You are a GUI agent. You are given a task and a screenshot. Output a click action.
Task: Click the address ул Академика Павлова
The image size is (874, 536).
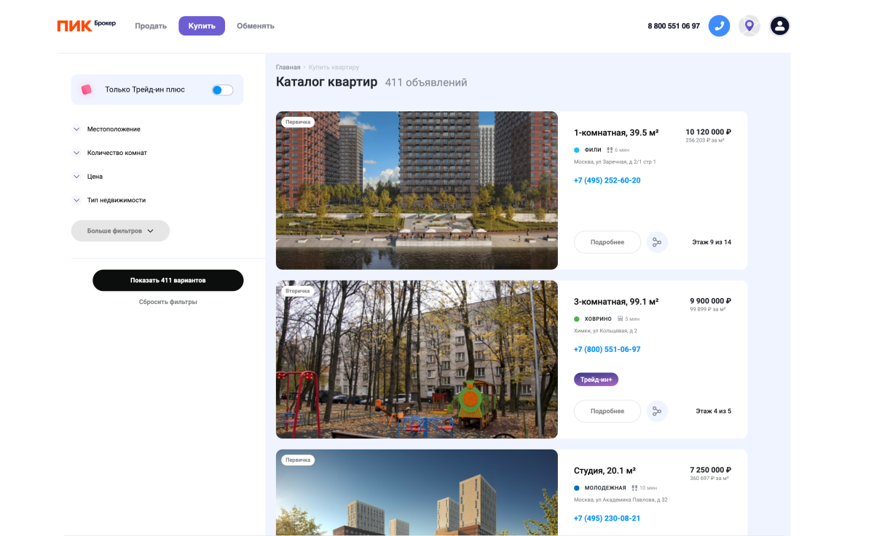coord(621,500)
